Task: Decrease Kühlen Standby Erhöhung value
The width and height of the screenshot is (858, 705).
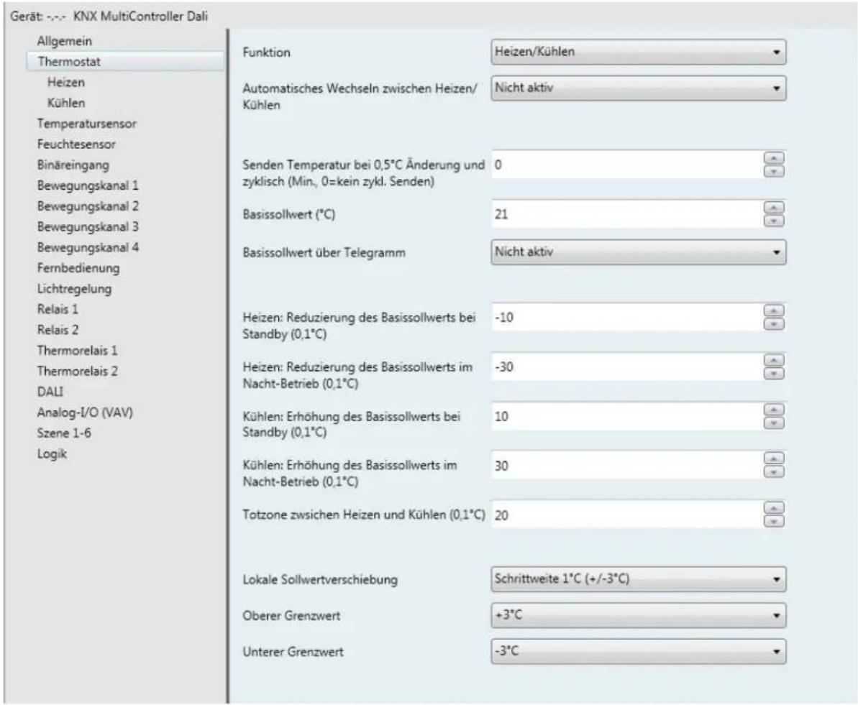Action: pyautogui.click(x=774, y=423)
